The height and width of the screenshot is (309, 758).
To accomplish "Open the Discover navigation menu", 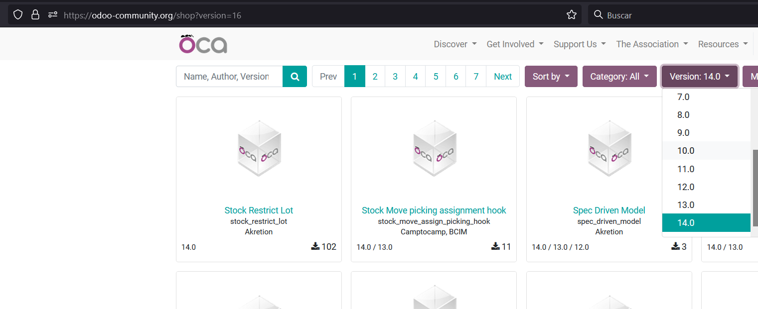I will pyautogui.click(x=455, y=44).
